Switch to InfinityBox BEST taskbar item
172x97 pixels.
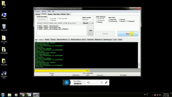36,95
